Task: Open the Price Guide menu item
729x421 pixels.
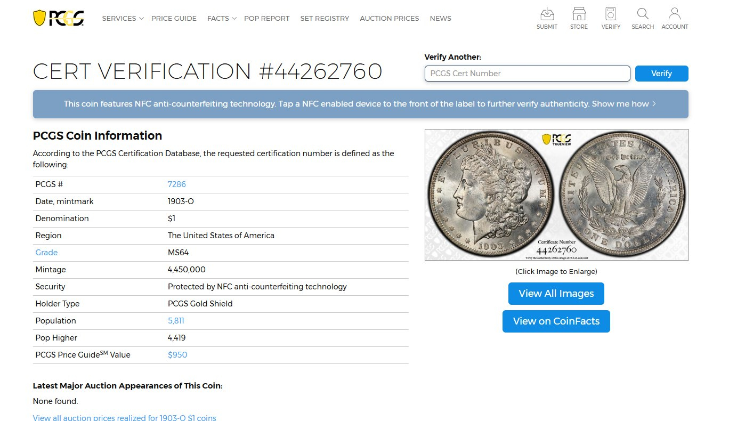Action: pos(174,18)
